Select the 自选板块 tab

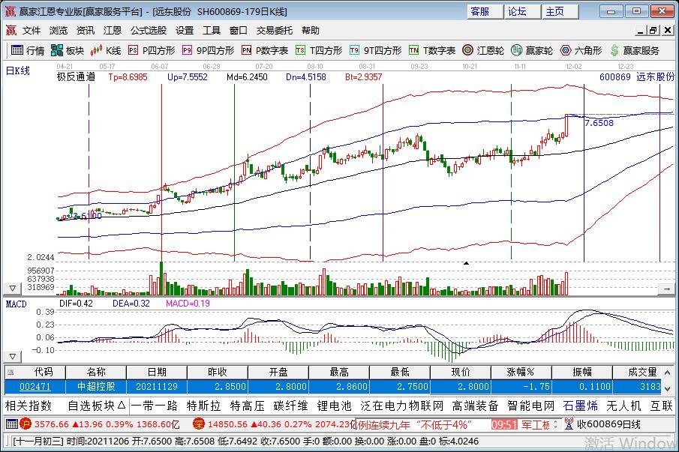click(97, 406)
